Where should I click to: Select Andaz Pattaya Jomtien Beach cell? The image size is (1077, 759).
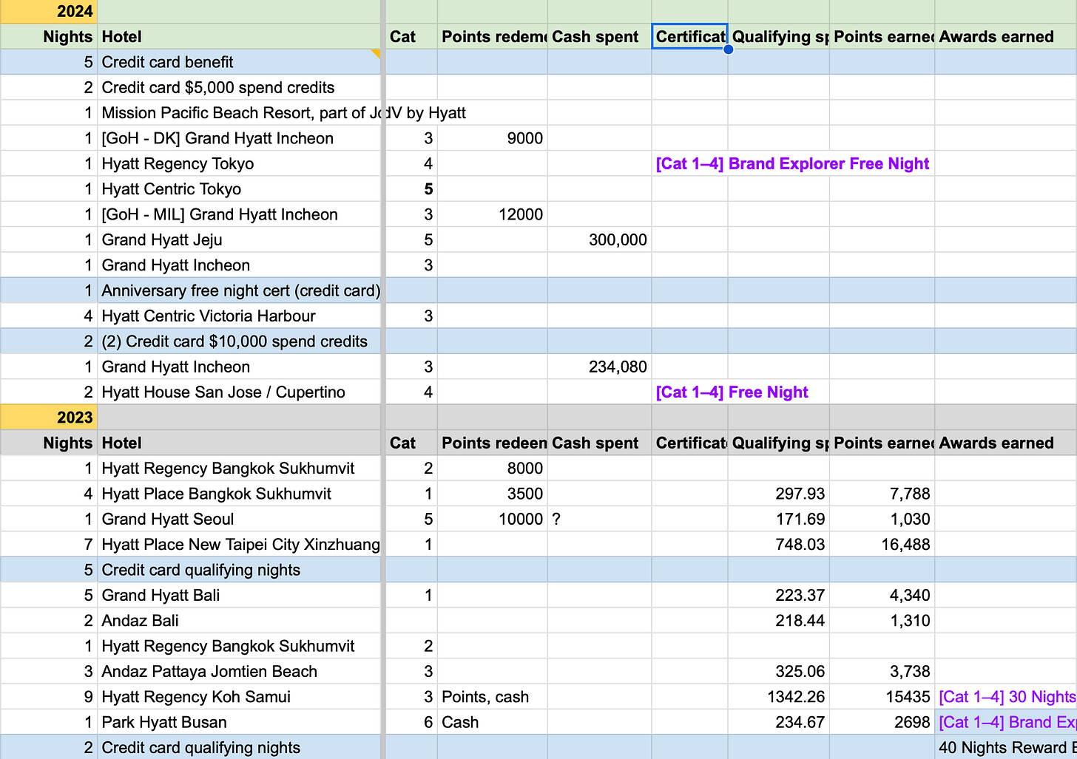pyautogui.click(x=239, y=671)
